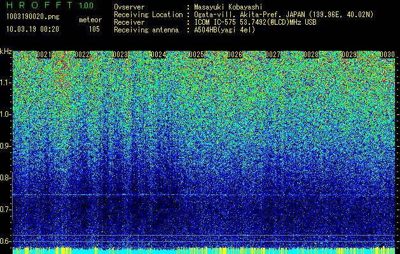Click antenna value A504HB(yagi 4el)
Image resolution: width=400 pixels, height=254 pixels.
tap(224, 30)
